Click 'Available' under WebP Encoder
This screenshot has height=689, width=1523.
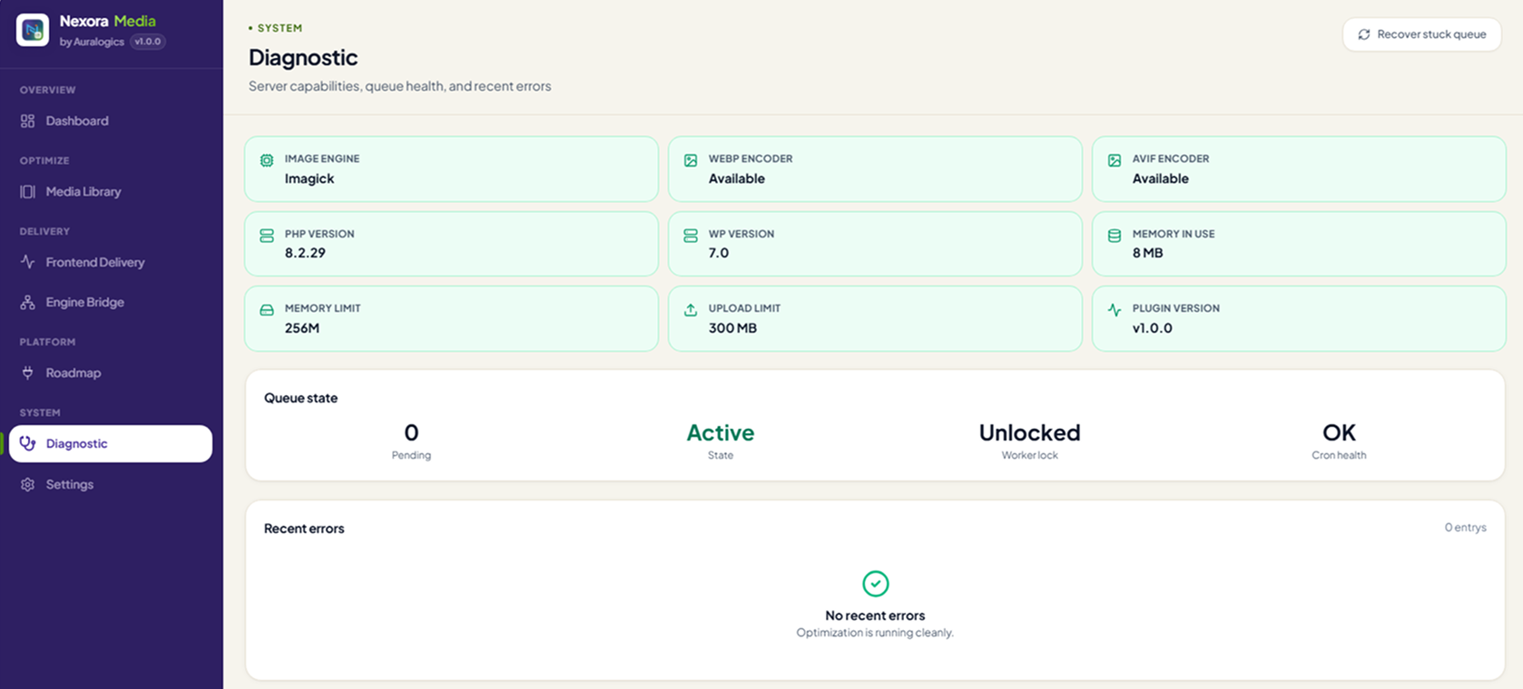coord(736,179)
